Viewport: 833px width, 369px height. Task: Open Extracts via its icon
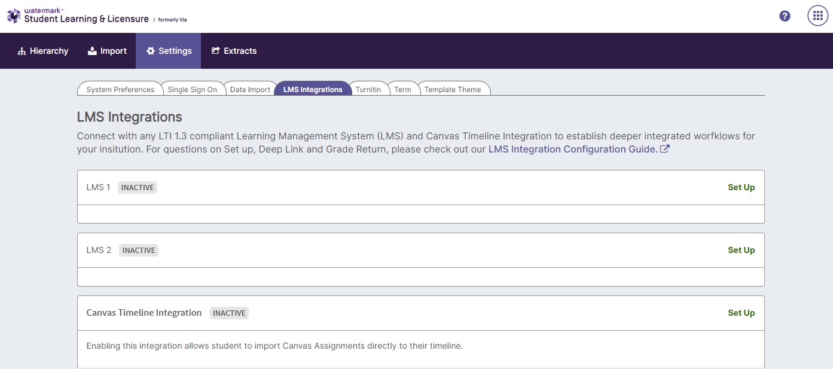point(216,50)
